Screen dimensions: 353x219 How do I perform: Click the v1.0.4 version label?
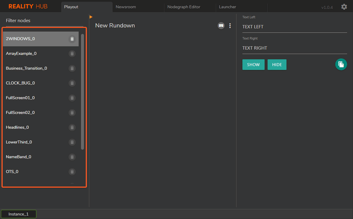pos(327,7)
